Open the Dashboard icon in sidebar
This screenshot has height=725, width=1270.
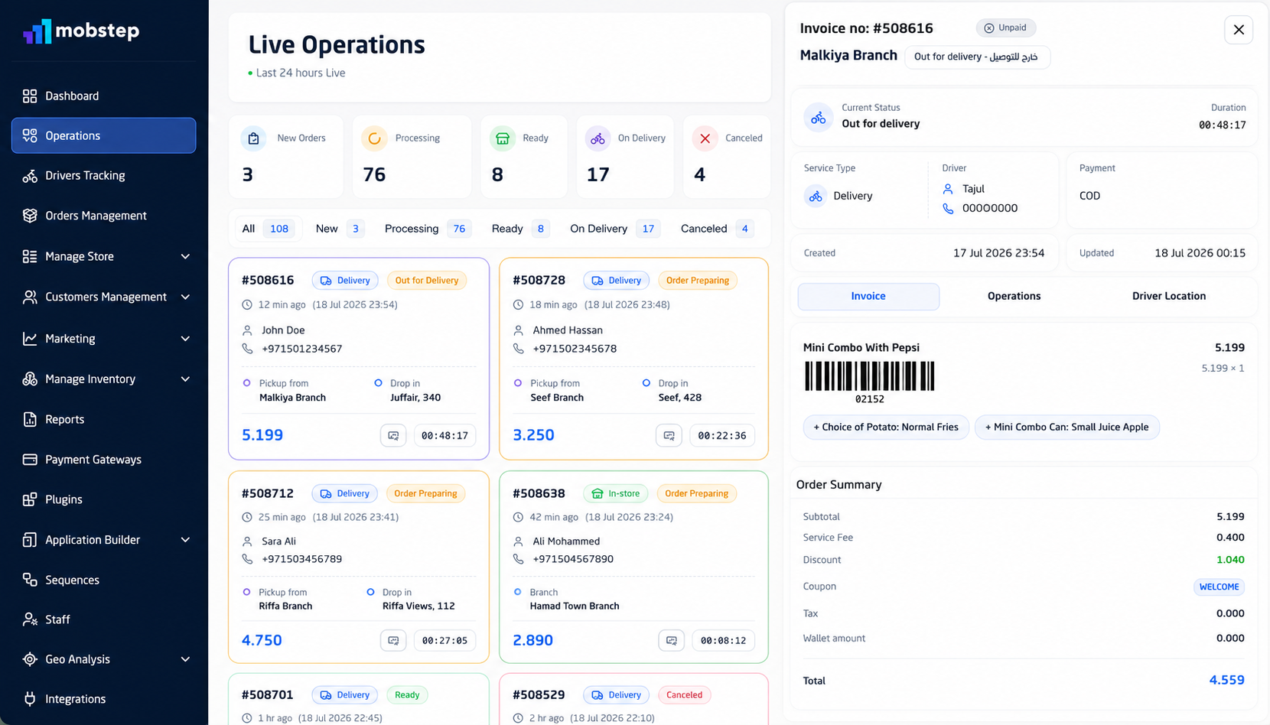(x=30, y=96)
